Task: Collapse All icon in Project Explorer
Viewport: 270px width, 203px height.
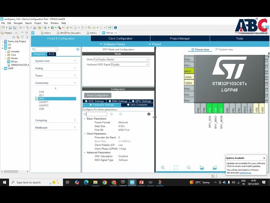Action: (x=14, y=37)
